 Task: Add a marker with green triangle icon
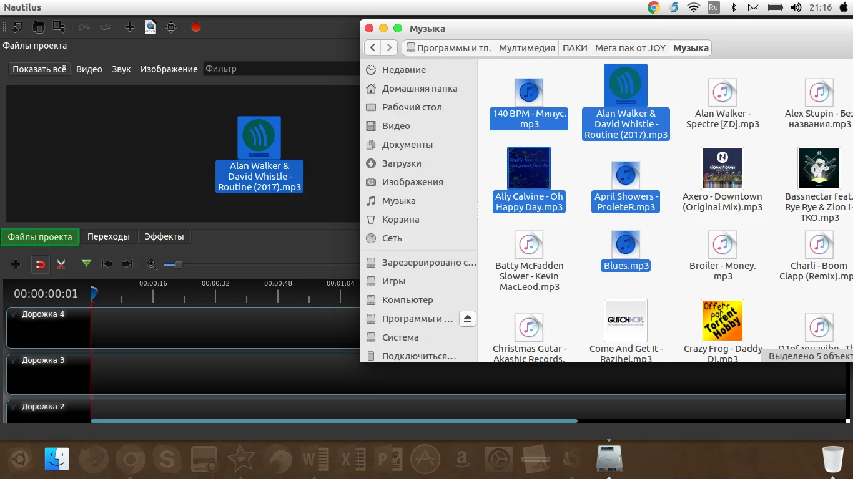pyautogui.click(x=86, y=264)
